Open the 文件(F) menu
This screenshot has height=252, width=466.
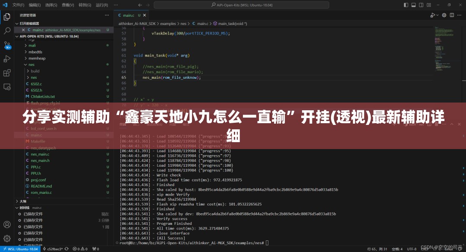(19, 5)
